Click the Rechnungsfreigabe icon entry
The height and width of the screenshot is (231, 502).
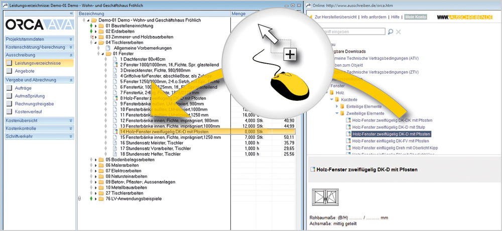(9, 104)
